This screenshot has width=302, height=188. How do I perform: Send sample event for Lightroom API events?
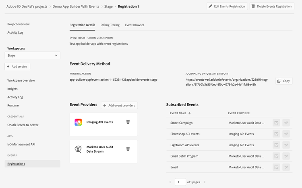tap(286, 145)
